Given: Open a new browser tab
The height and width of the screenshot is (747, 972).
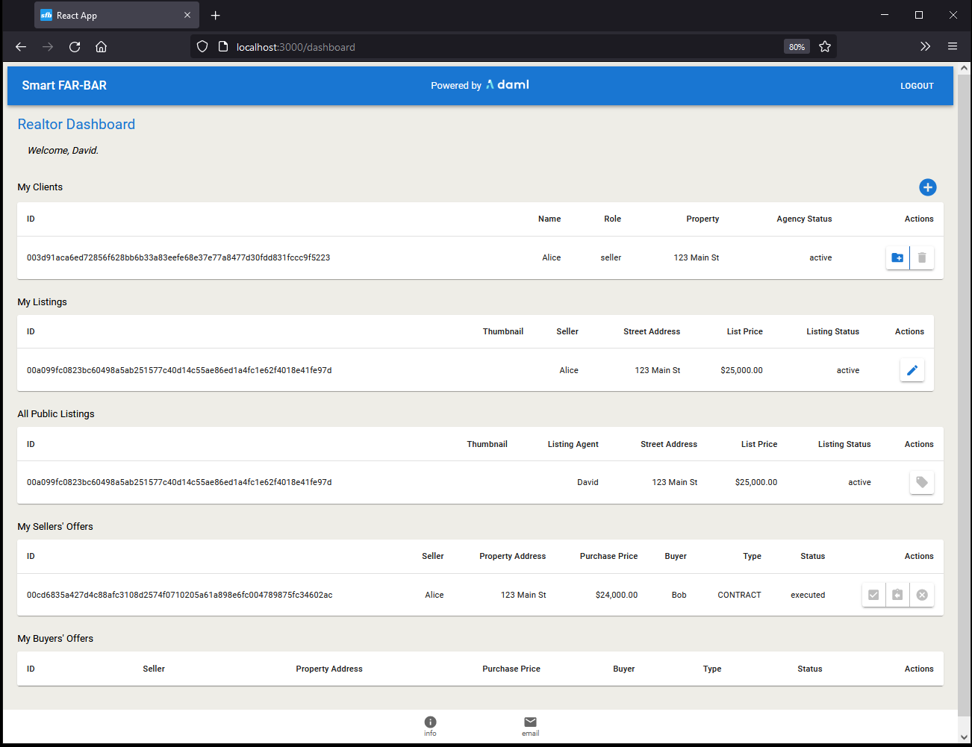Looking at the screenshot, I should (215, 15).
